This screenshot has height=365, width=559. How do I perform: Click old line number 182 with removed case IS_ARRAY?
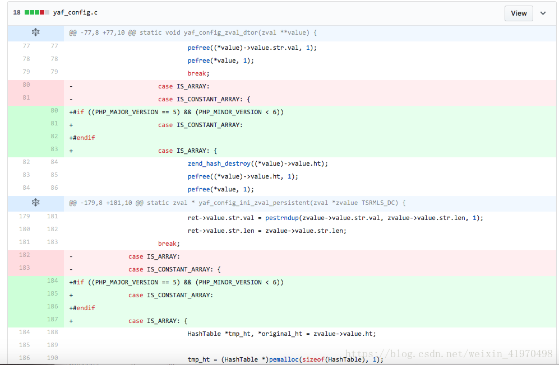pyautogui.click(x=24, y=255)
